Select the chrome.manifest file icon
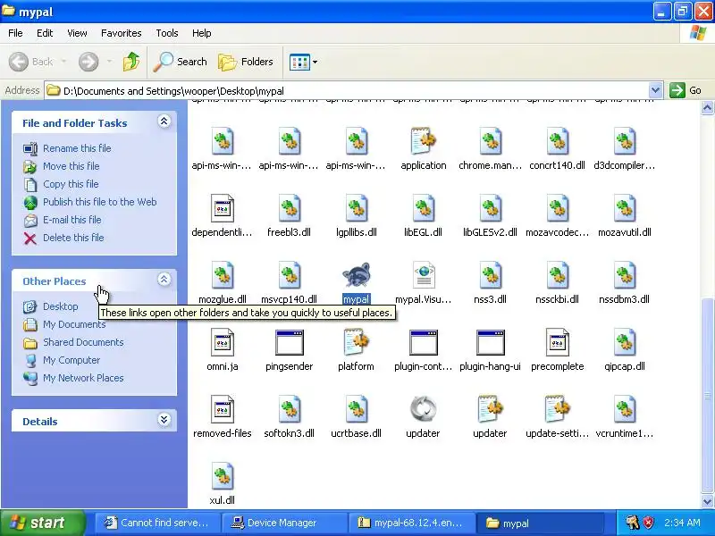The image size is (715, 536). (490, 141)
